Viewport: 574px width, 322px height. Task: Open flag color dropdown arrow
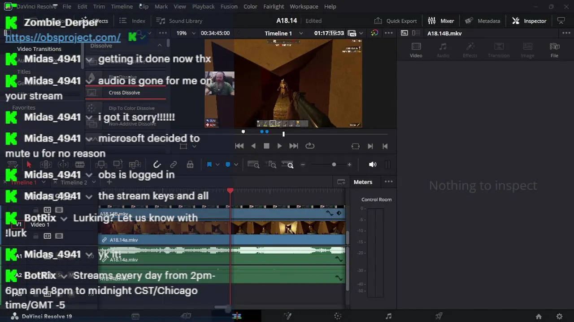pyautogui.click(x=217, y=165)
